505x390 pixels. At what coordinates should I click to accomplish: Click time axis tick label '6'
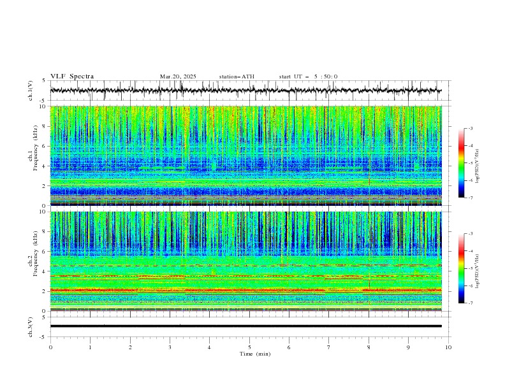pyautogui.click(x=289, y=347)
